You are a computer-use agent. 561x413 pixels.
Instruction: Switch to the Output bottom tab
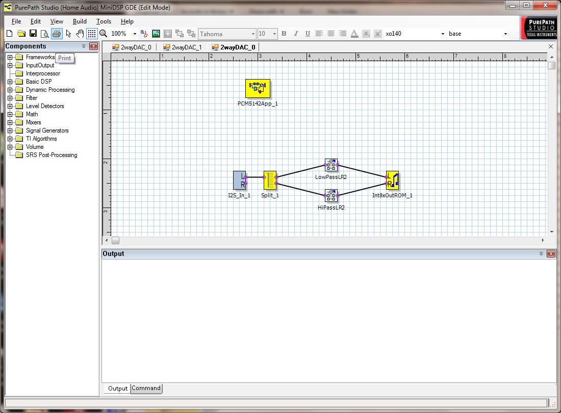pyautogui.click(x=118, y=389)
